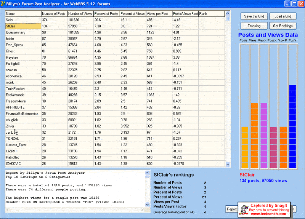Screen dimensions: 305x219
Task: Click the Percent of Views column header
Action: coord(133,14)
